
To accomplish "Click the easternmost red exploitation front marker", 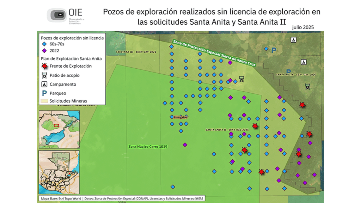I will coord(309,134).
